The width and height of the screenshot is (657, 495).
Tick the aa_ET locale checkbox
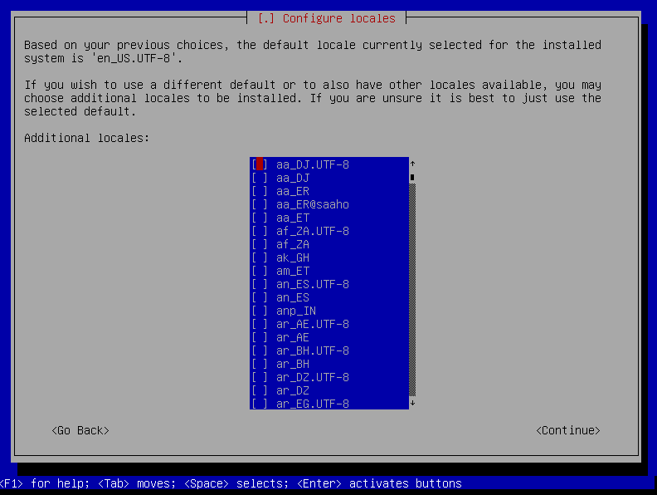pos(260,218)
